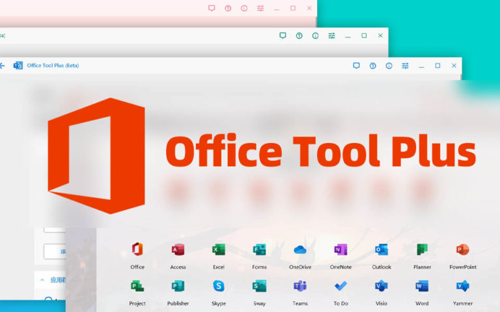Open feedback chat icon in middle window

283,36
